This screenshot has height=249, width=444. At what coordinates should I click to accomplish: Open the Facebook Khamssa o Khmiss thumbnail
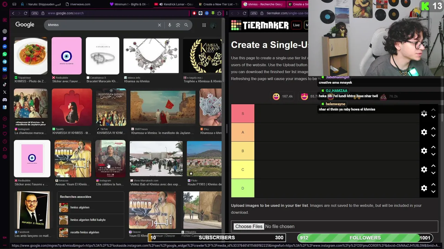[33, 210]
